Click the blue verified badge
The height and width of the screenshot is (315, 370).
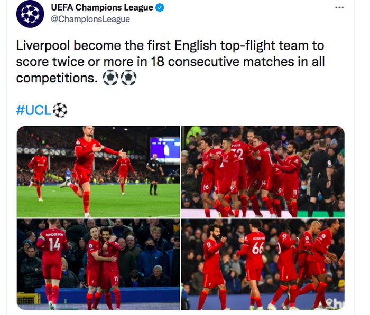160,8
